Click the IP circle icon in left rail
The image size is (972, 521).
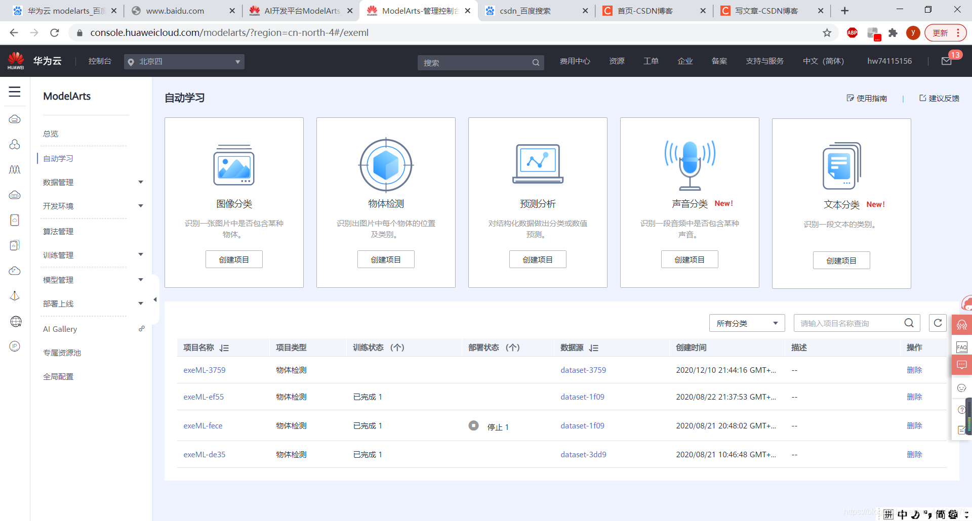(15, 346)
